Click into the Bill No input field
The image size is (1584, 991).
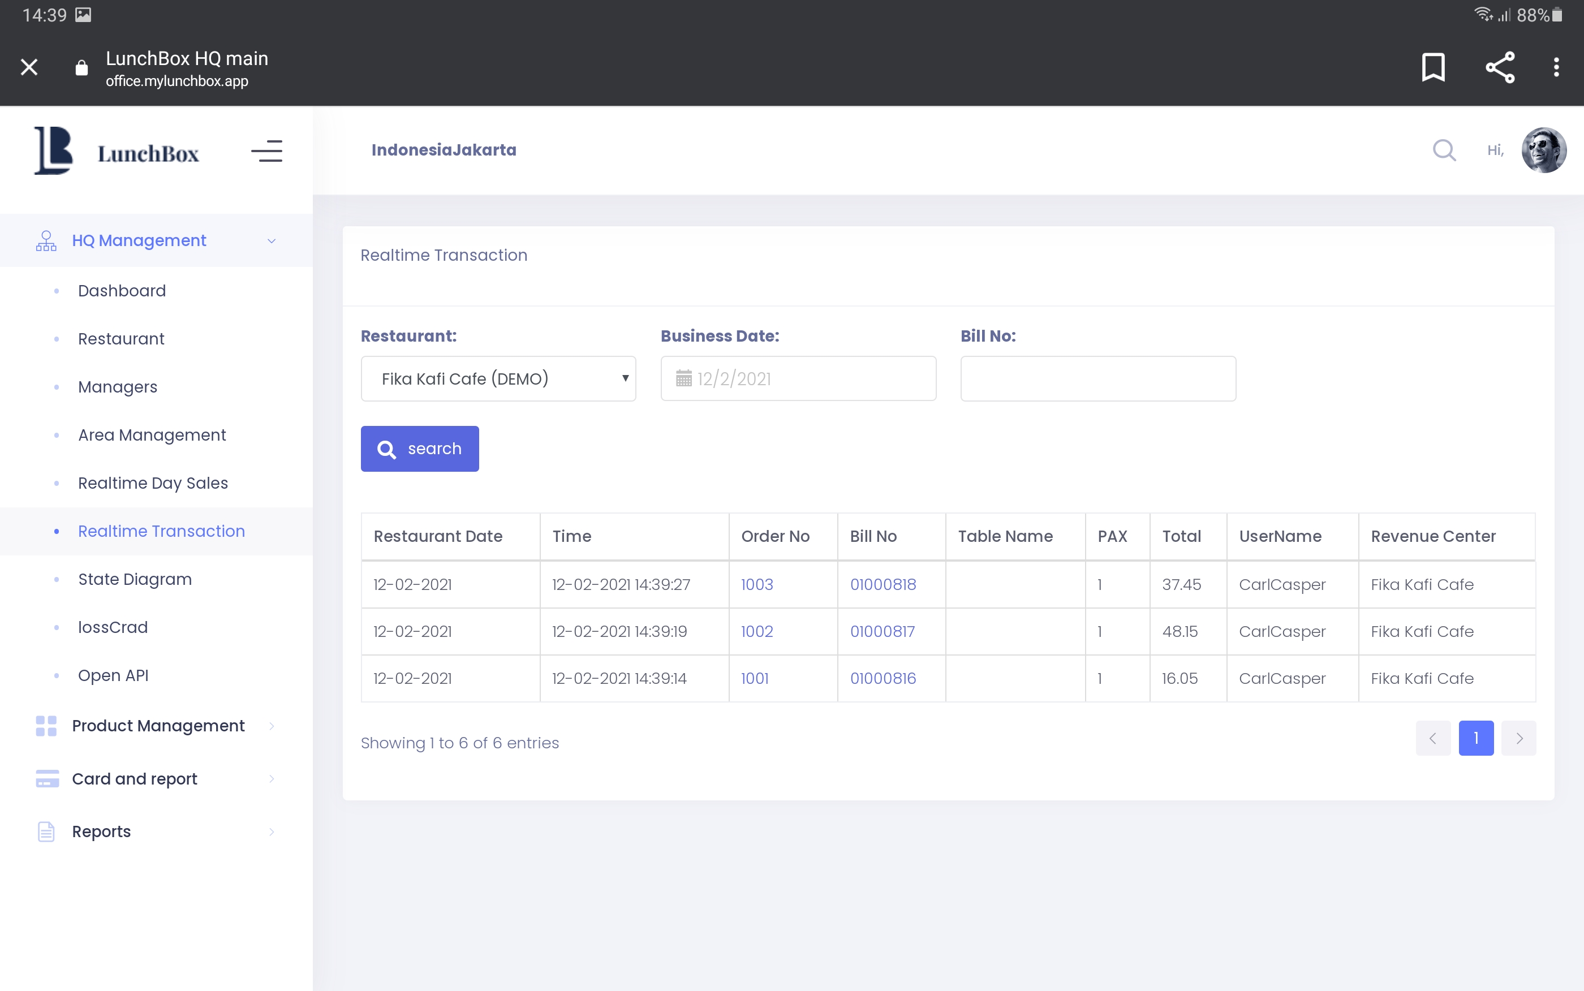tap(1097, 379)
